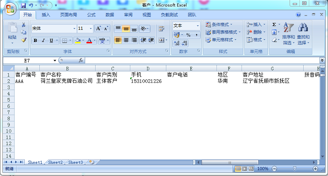Open the Sheet2 worksheet tab

click(55, 162)
